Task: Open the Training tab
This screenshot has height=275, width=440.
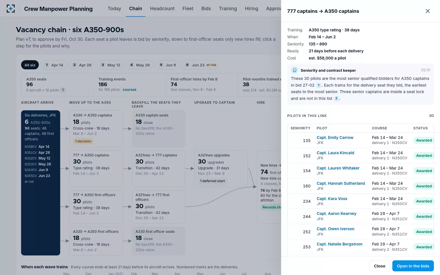Action: (228, 9)
